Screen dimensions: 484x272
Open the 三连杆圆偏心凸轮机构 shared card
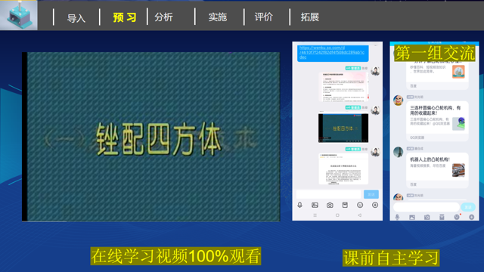(x=437, y=122)
